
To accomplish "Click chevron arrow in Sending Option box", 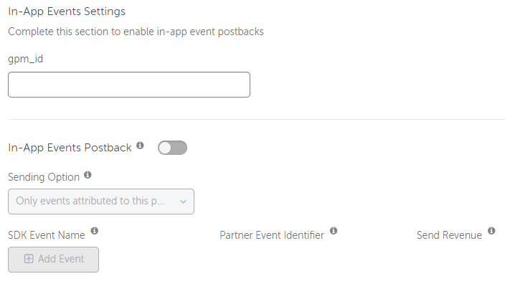I will (x=183, y=202).
